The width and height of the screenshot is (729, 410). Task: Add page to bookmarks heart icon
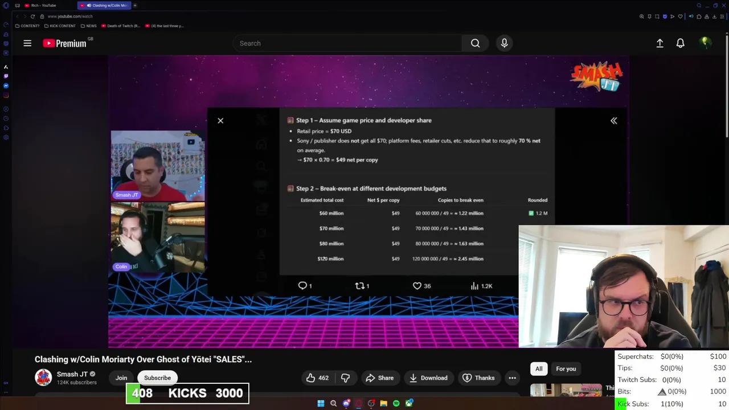[680, 17]
